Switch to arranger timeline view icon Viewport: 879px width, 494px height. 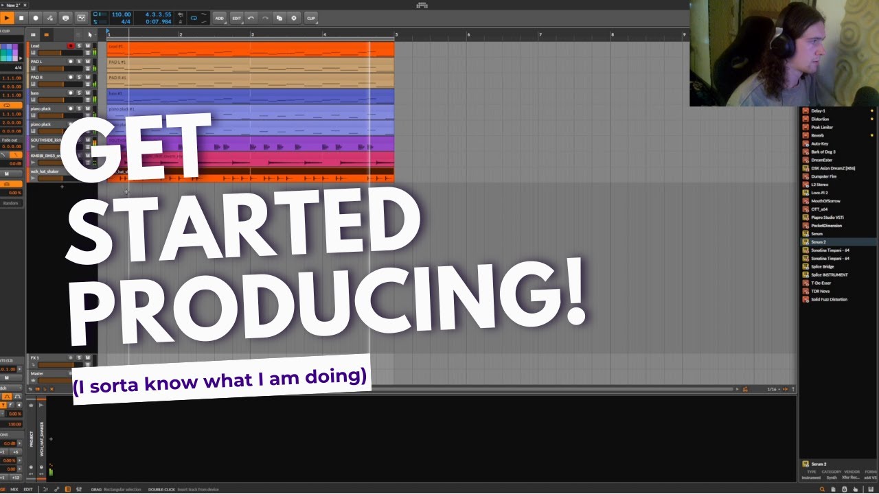tap(47, 34)
